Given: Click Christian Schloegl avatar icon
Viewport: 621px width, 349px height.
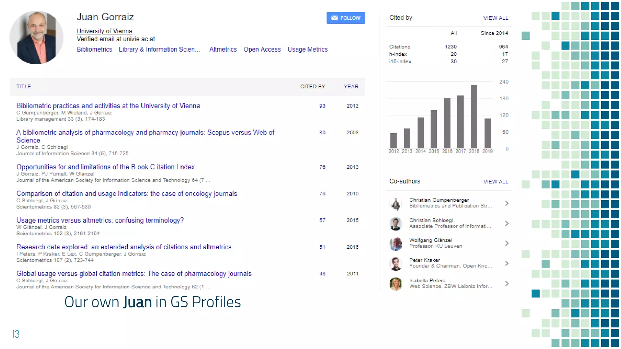Looking at the screenshot, I should (396, 224).
